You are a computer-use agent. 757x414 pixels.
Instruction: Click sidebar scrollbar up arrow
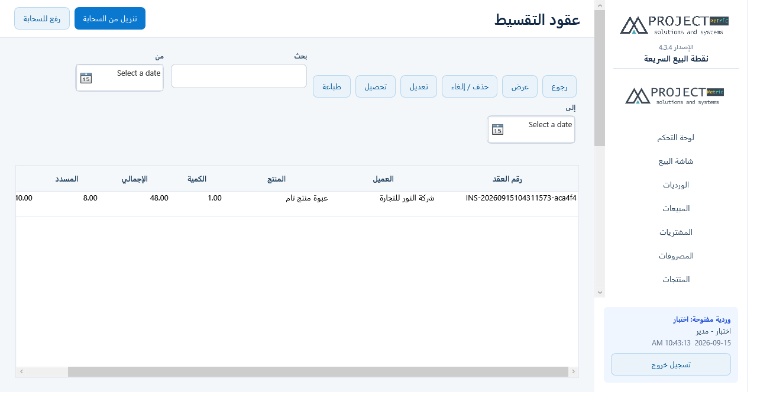[600, 5]
